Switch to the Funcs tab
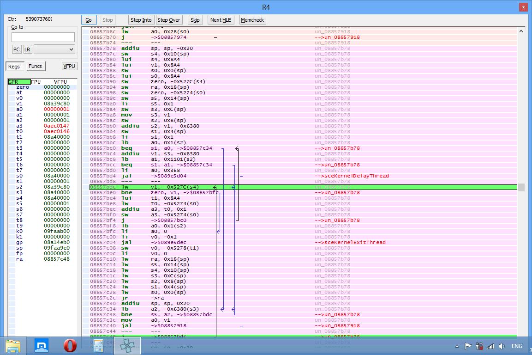This screenshot has width=532, height=355. (x=35, y=67)
